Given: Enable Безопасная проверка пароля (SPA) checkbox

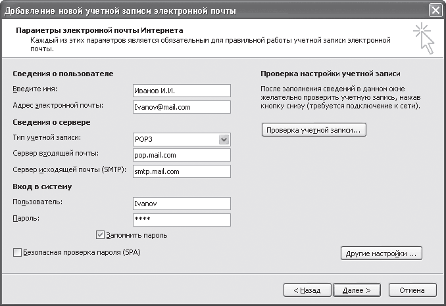Looking at the screenshot, I should [17, 252].
